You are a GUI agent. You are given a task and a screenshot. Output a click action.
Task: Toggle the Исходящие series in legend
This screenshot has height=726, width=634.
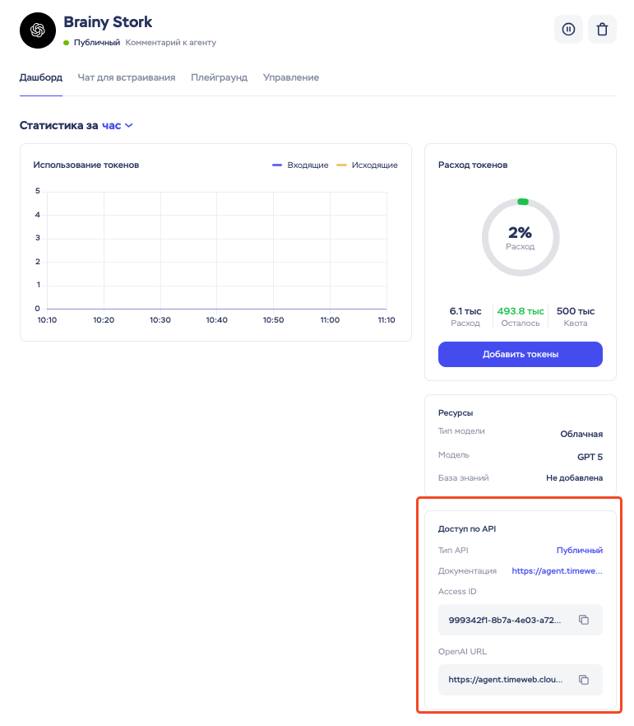tap(368, 165)
